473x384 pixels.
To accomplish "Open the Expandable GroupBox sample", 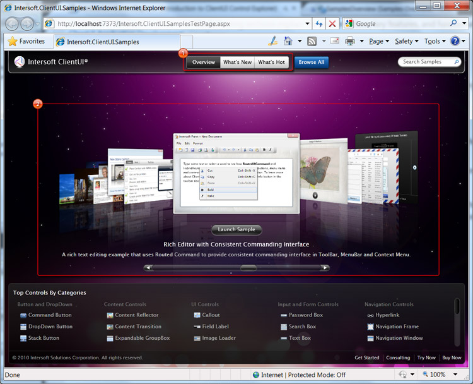I will (x=138, y=338).
